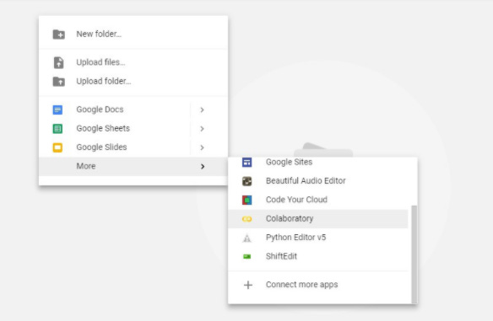Launch Code Your Cloud from submenu
Viewport: 493px width, 321px height.
coord(318,200)
